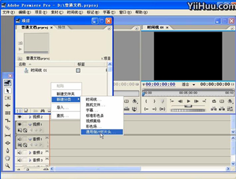Select the Zoom magnifier tool
Viewport: 236px width, 179px height.
7,166
